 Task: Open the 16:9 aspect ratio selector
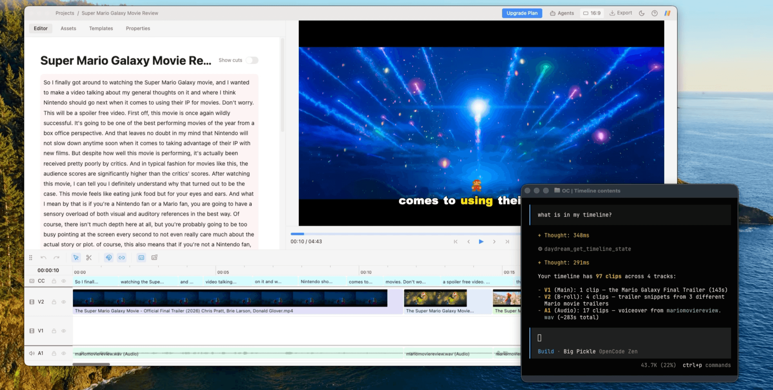[592, 13]
